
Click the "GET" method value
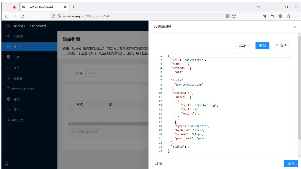179,72
